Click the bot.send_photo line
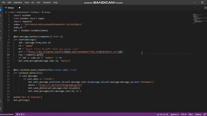 pos(54,88)
